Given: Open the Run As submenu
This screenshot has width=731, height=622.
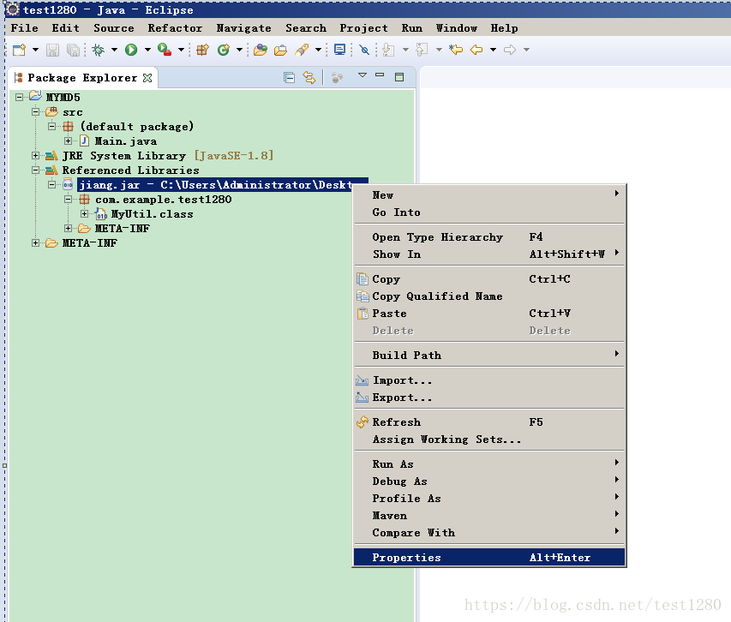Looking at the screenshot, I should point(489,464).
